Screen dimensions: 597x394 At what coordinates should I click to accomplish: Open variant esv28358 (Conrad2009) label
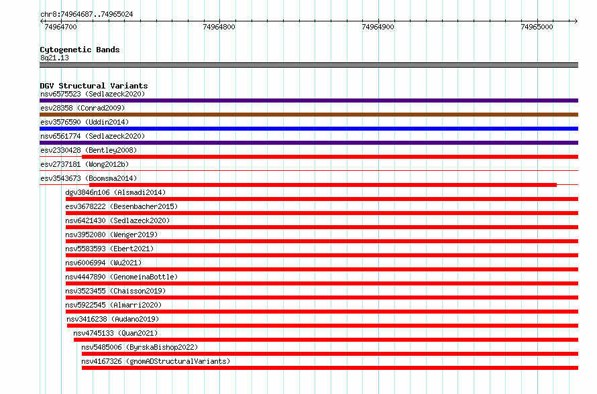coord(83,108)
